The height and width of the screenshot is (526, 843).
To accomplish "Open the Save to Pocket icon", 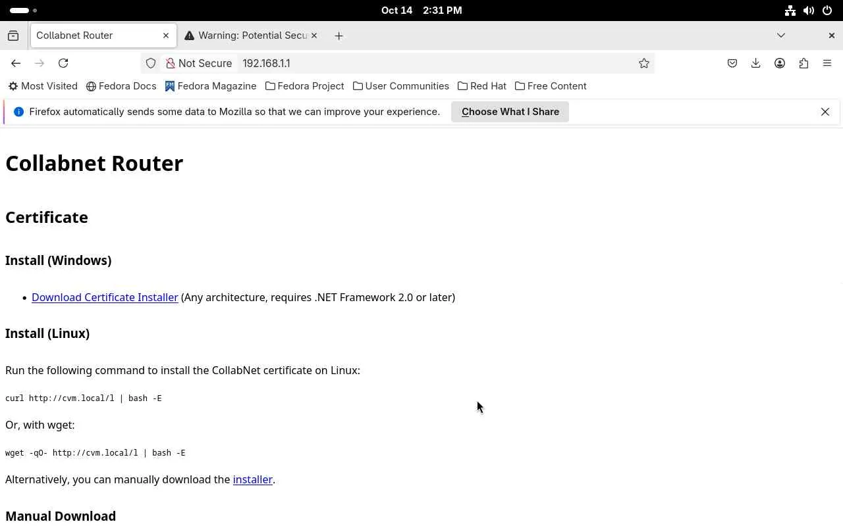I will coord(732,63).
